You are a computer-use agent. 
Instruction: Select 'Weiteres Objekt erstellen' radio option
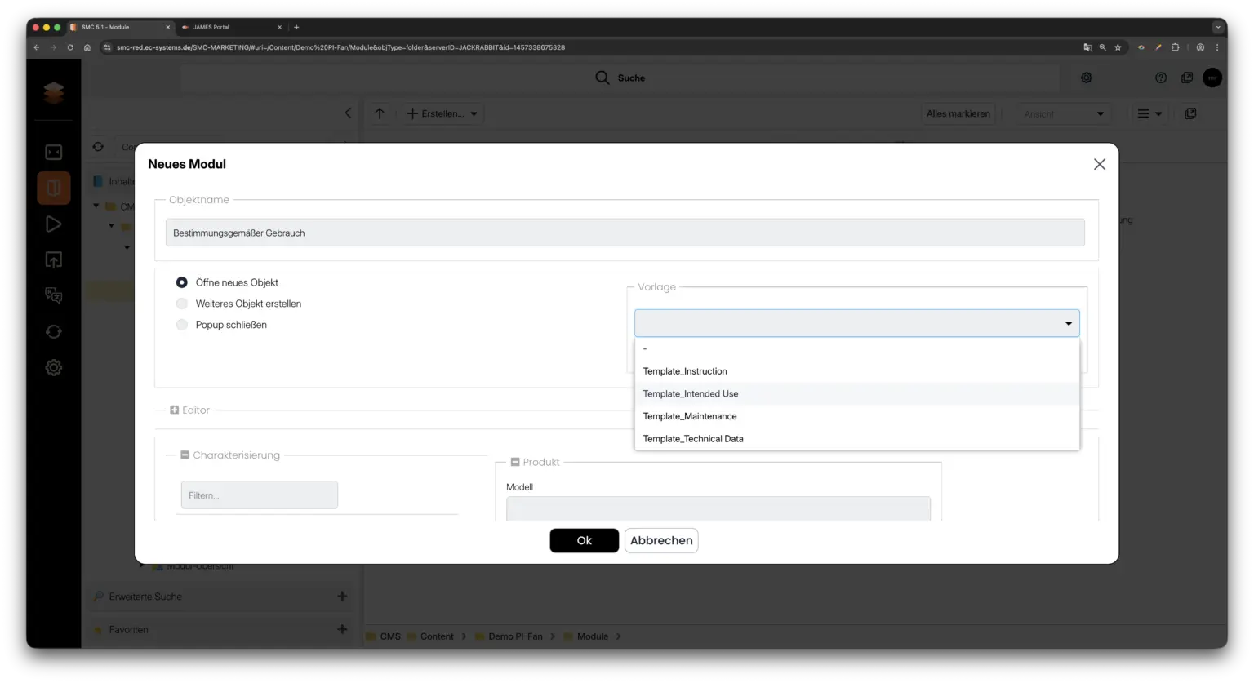[182, 304]
